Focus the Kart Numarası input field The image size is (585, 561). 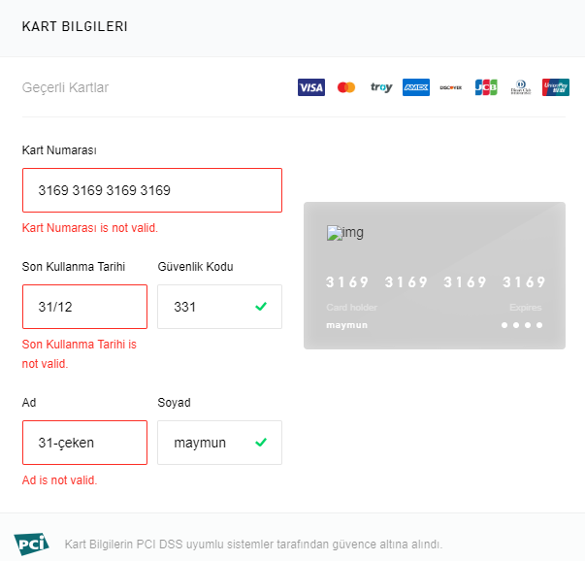(151, 190)
